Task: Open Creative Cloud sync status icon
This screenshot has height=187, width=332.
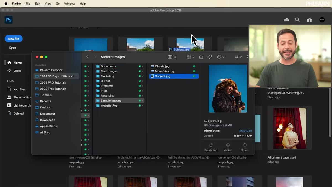Action: pyautogui.click(x=286, y=20)
